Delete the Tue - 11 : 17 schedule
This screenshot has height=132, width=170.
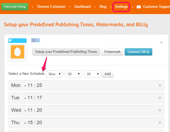[x=160, y=98]
